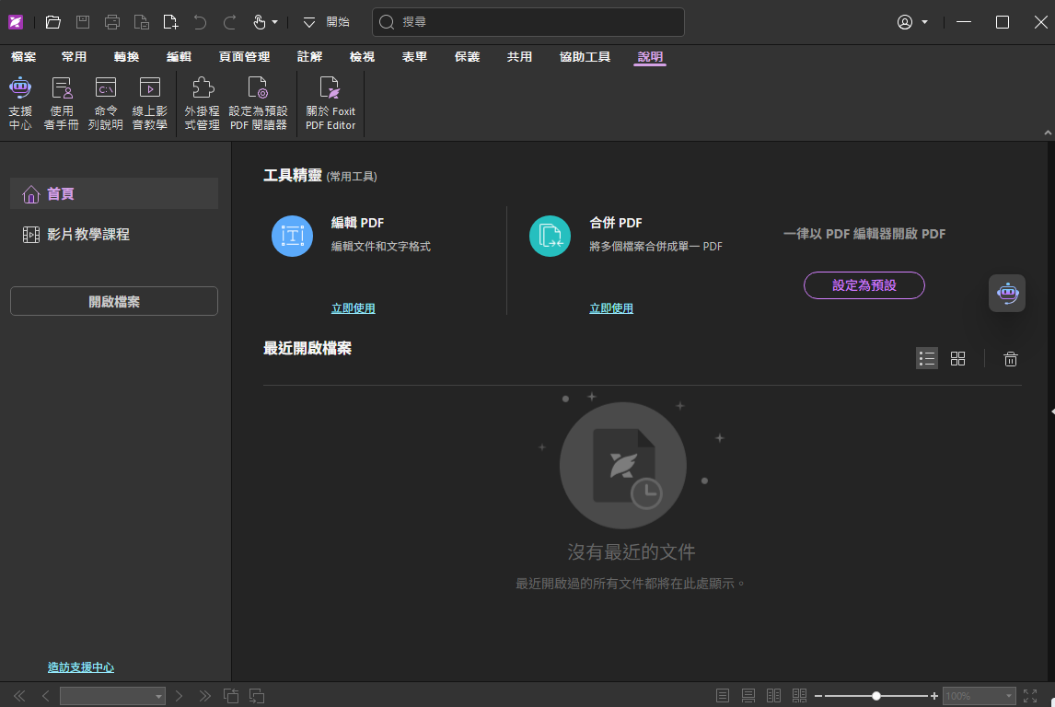Open 外掛程式管理 plugin manager

pyautogui.click(x=203, y=102)
